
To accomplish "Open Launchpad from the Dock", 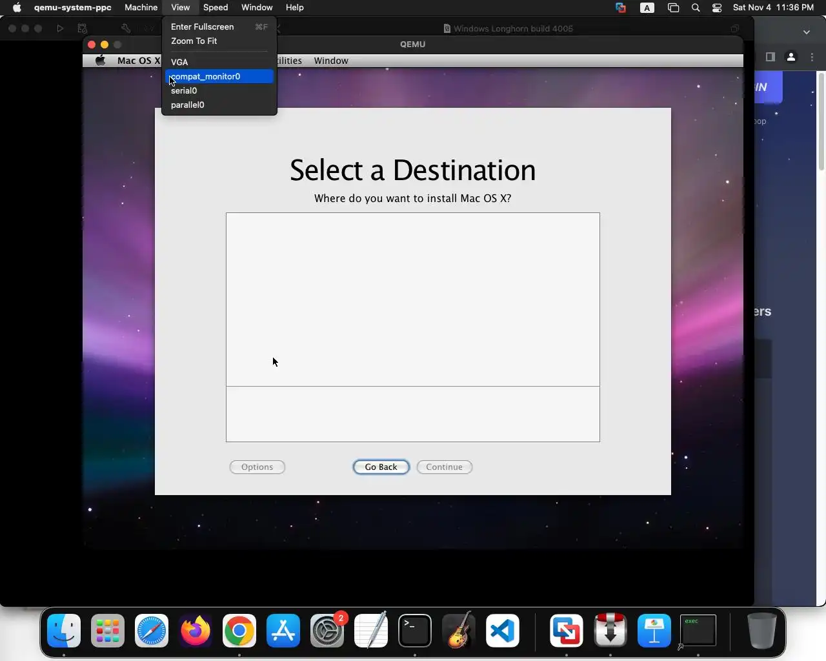I will pyautogui.click(x=108, y=631).
